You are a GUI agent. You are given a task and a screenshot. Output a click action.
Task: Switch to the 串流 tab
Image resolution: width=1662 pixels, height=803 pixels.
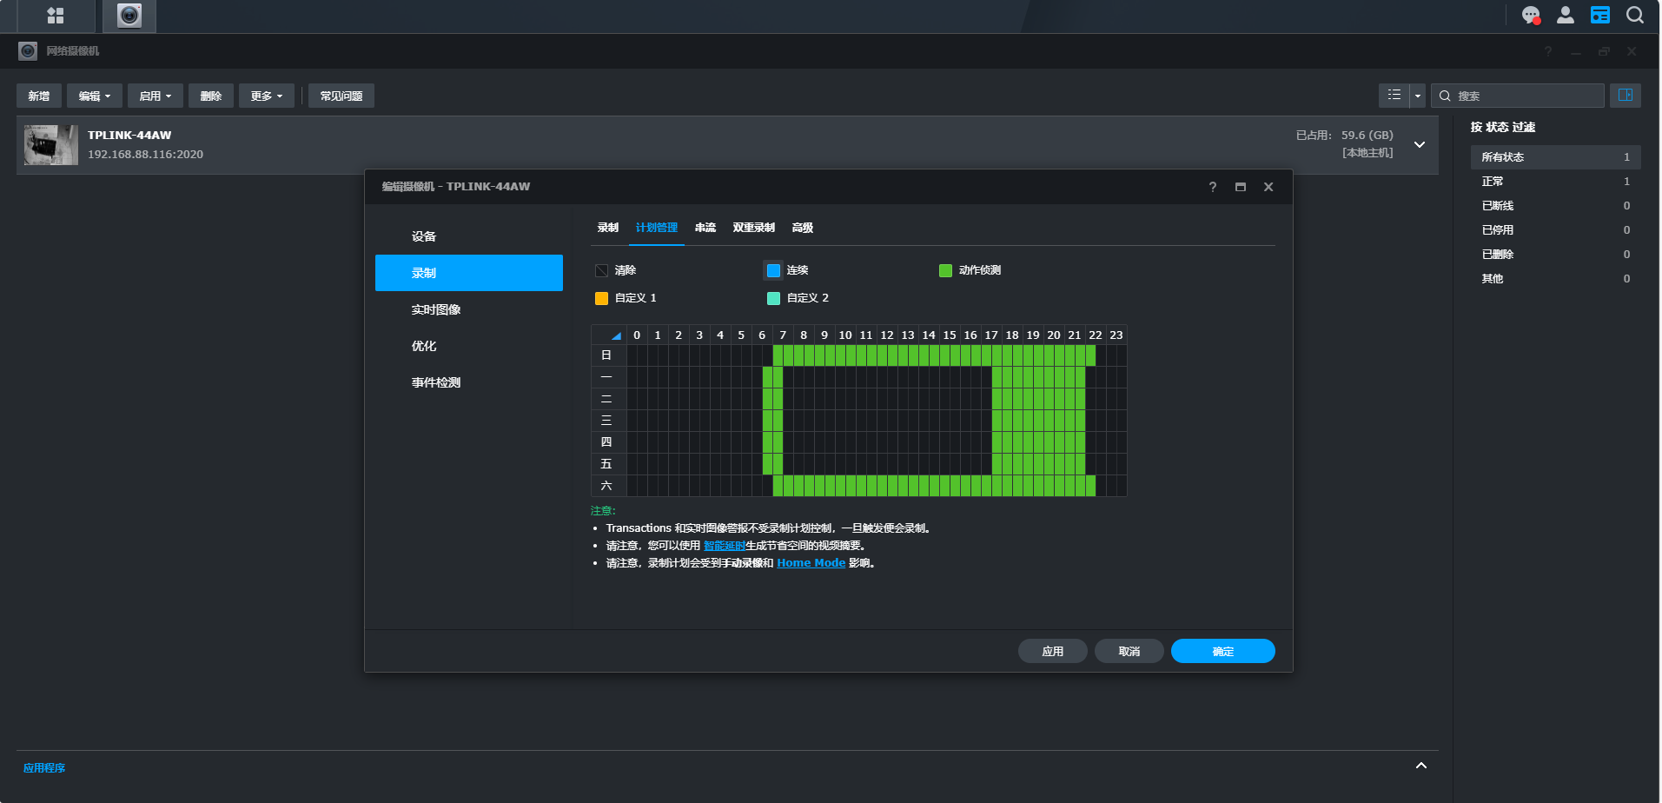[705, 228]
